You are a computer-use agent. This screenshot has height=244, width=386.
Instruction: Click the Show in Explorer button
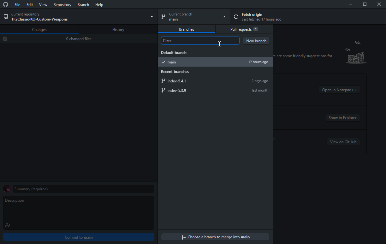[342, 117]
